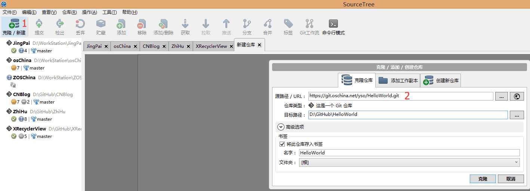The width and height of the screenshot is (530, 191).
Task: Click the Tag (标签) toolbar icon
Action: pyautogui.click(x=288, y=24)
